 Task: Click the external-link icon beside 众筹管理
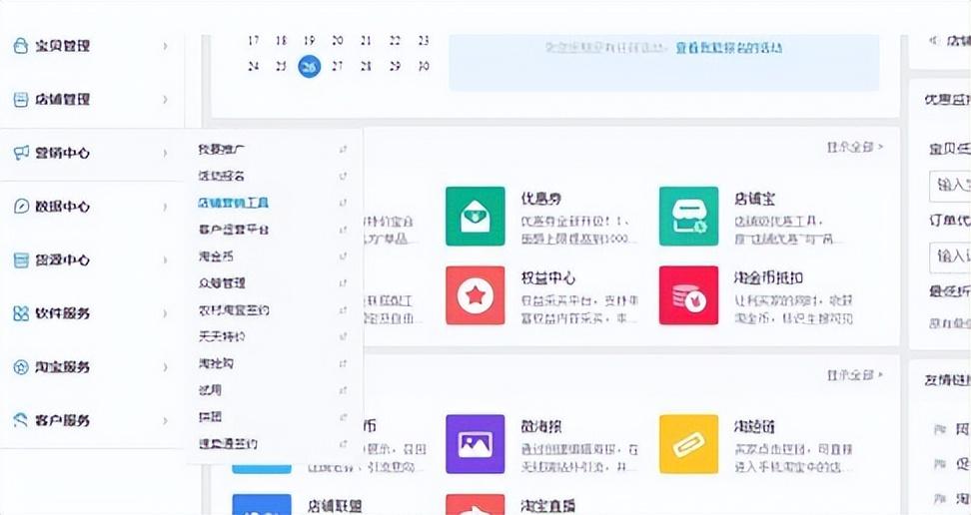pyautogui.click(x=343, y=282)
